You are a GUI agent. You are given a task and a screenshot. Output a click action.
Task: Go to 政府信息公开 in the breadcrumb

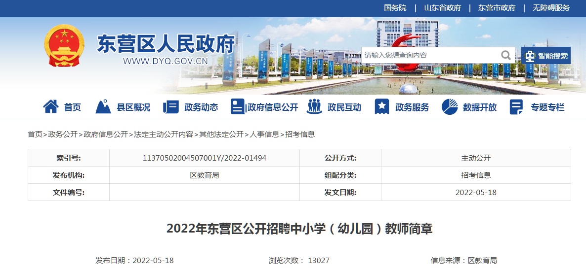tap(106, 134)
